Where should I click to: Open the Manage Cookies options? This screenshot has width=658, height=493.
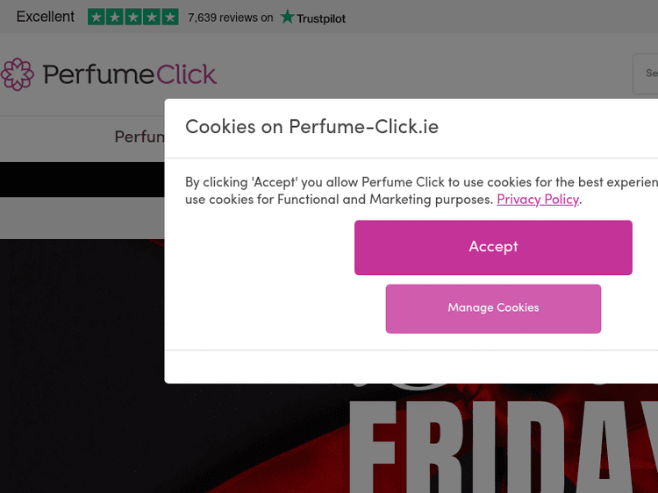point(493,308)
